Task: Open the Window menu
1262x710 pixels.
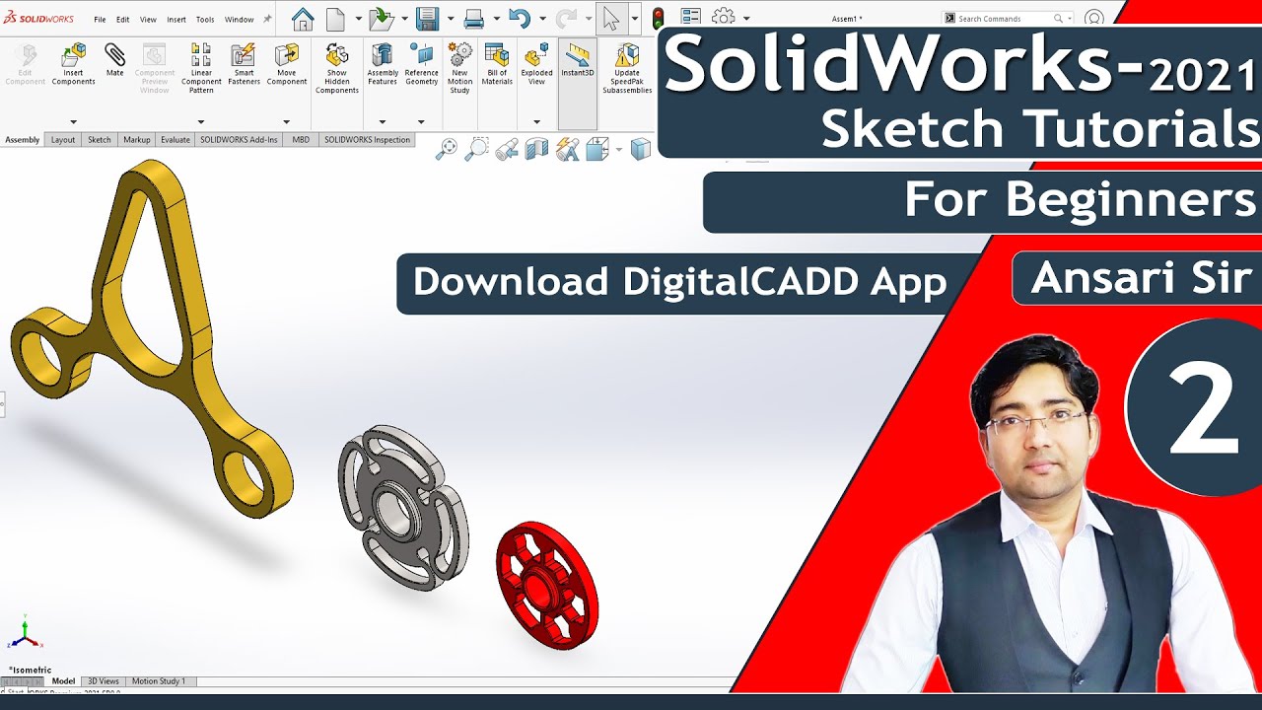Action: tap(239, 20)
